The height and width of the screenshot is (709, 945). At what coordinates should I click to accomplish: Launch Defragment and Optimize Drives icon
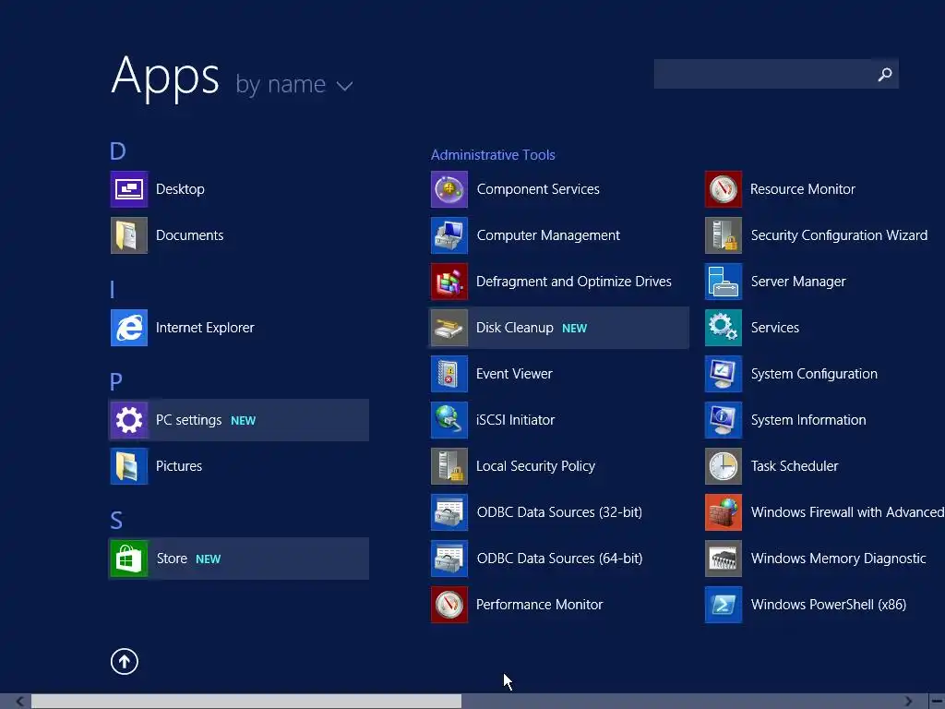click(x=449, y=282)
